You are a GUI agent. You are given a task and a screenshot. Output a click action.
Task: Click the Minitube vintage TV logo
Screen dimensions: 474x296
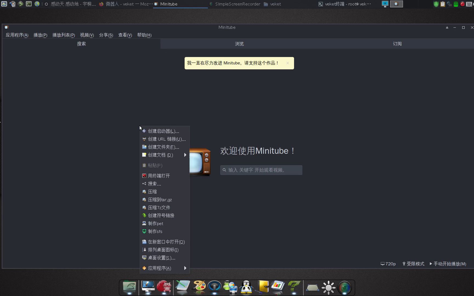point(200,162)
